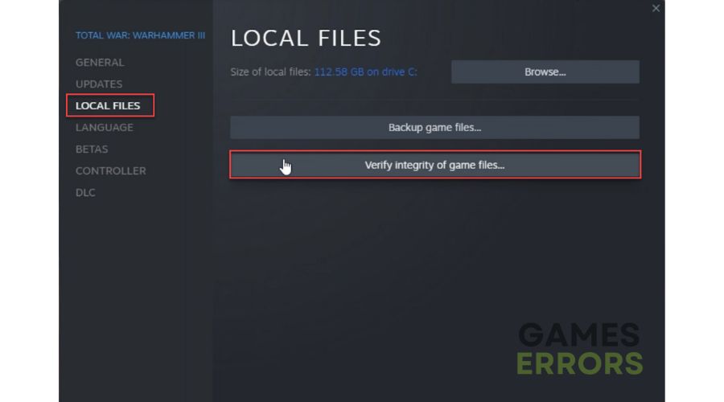
Task: Click the 112.58 GB on drive C text
Action: [366, 72]
